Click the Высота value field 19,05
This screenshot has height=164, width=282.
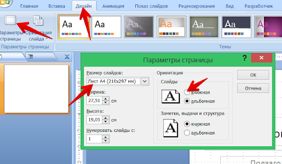pyautogui.click(x=94, y=120)
